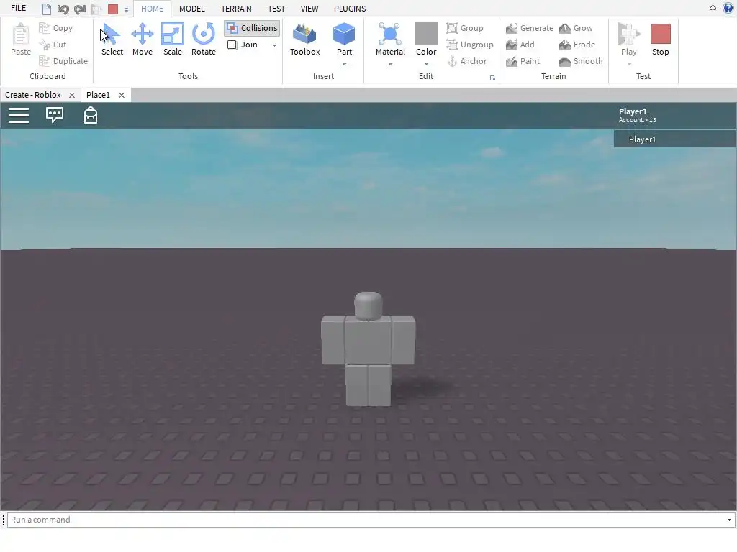Expand the Material dropdown arrow
This screenshot has width=737, height=552.
390,64
